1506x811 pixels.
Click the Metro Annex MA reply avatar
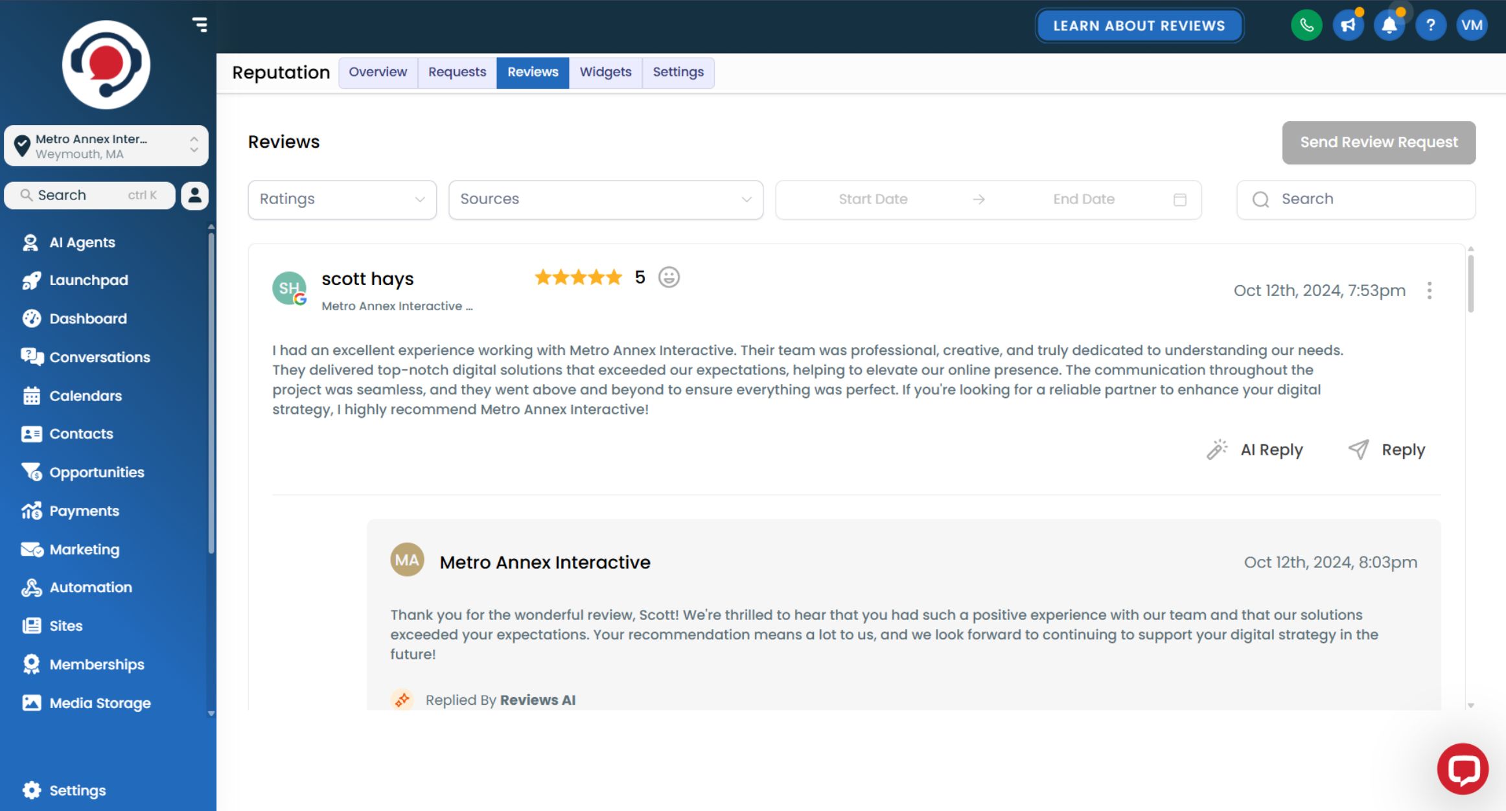[407, 560]
